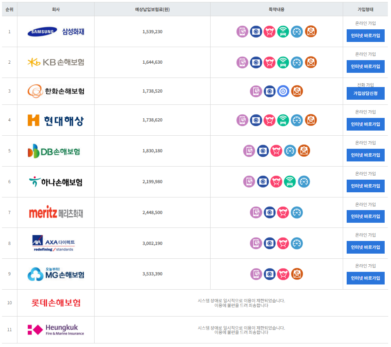Open child discount icon in 현대해상 row

[x=270, y=120]
